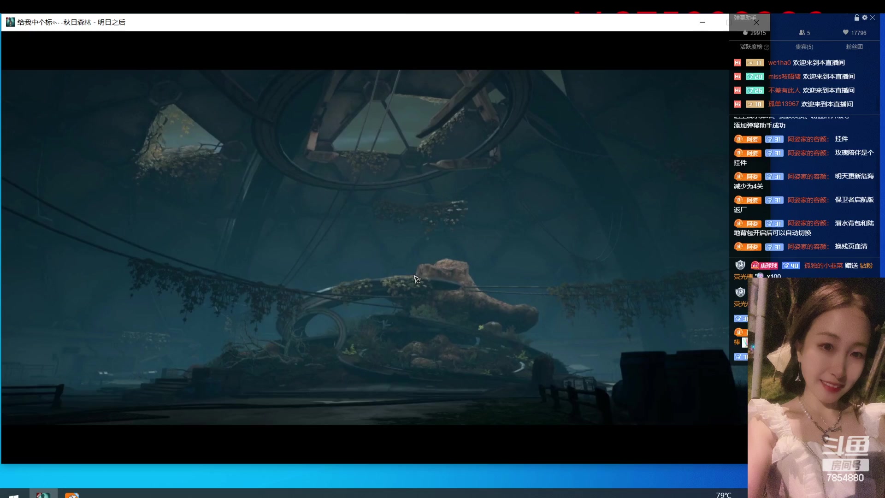
Task: Click chat message 明天更新危海
Action: (854, 176)
